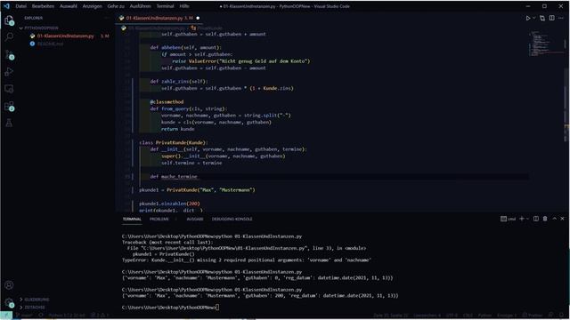Open the Manage gear in activity bar

9,302
